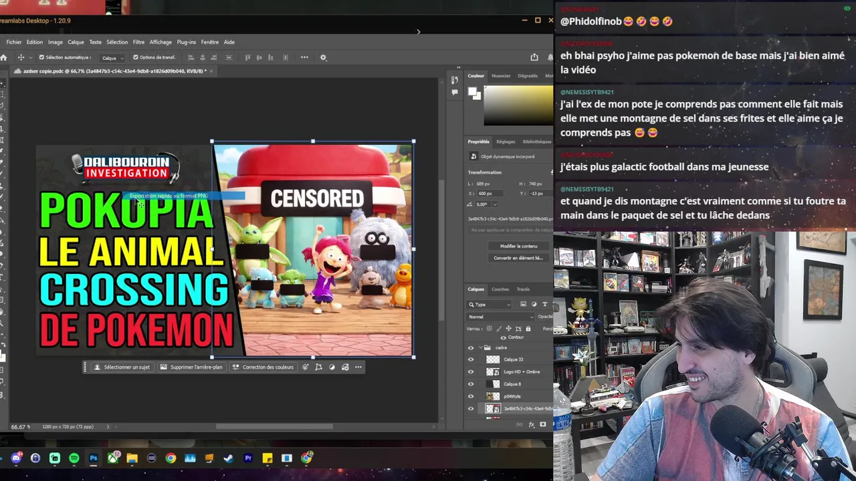Toggle Sélection automatique checkbox
The height and width of the screenshot is (481, 856).
pos(41,57)
